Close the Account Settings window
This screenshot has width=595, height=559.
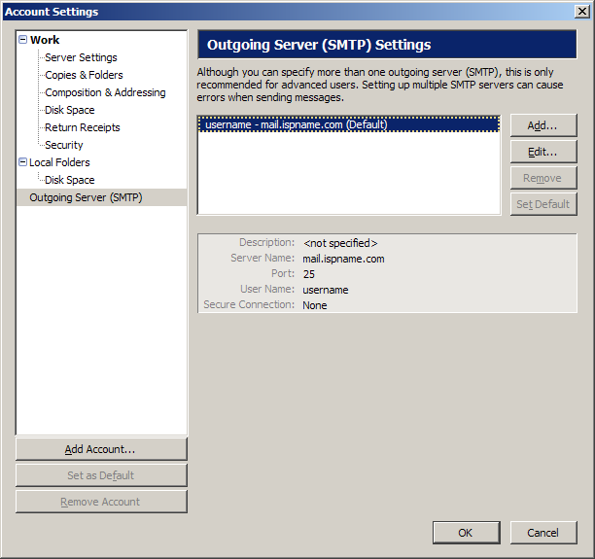coord(581,12)
